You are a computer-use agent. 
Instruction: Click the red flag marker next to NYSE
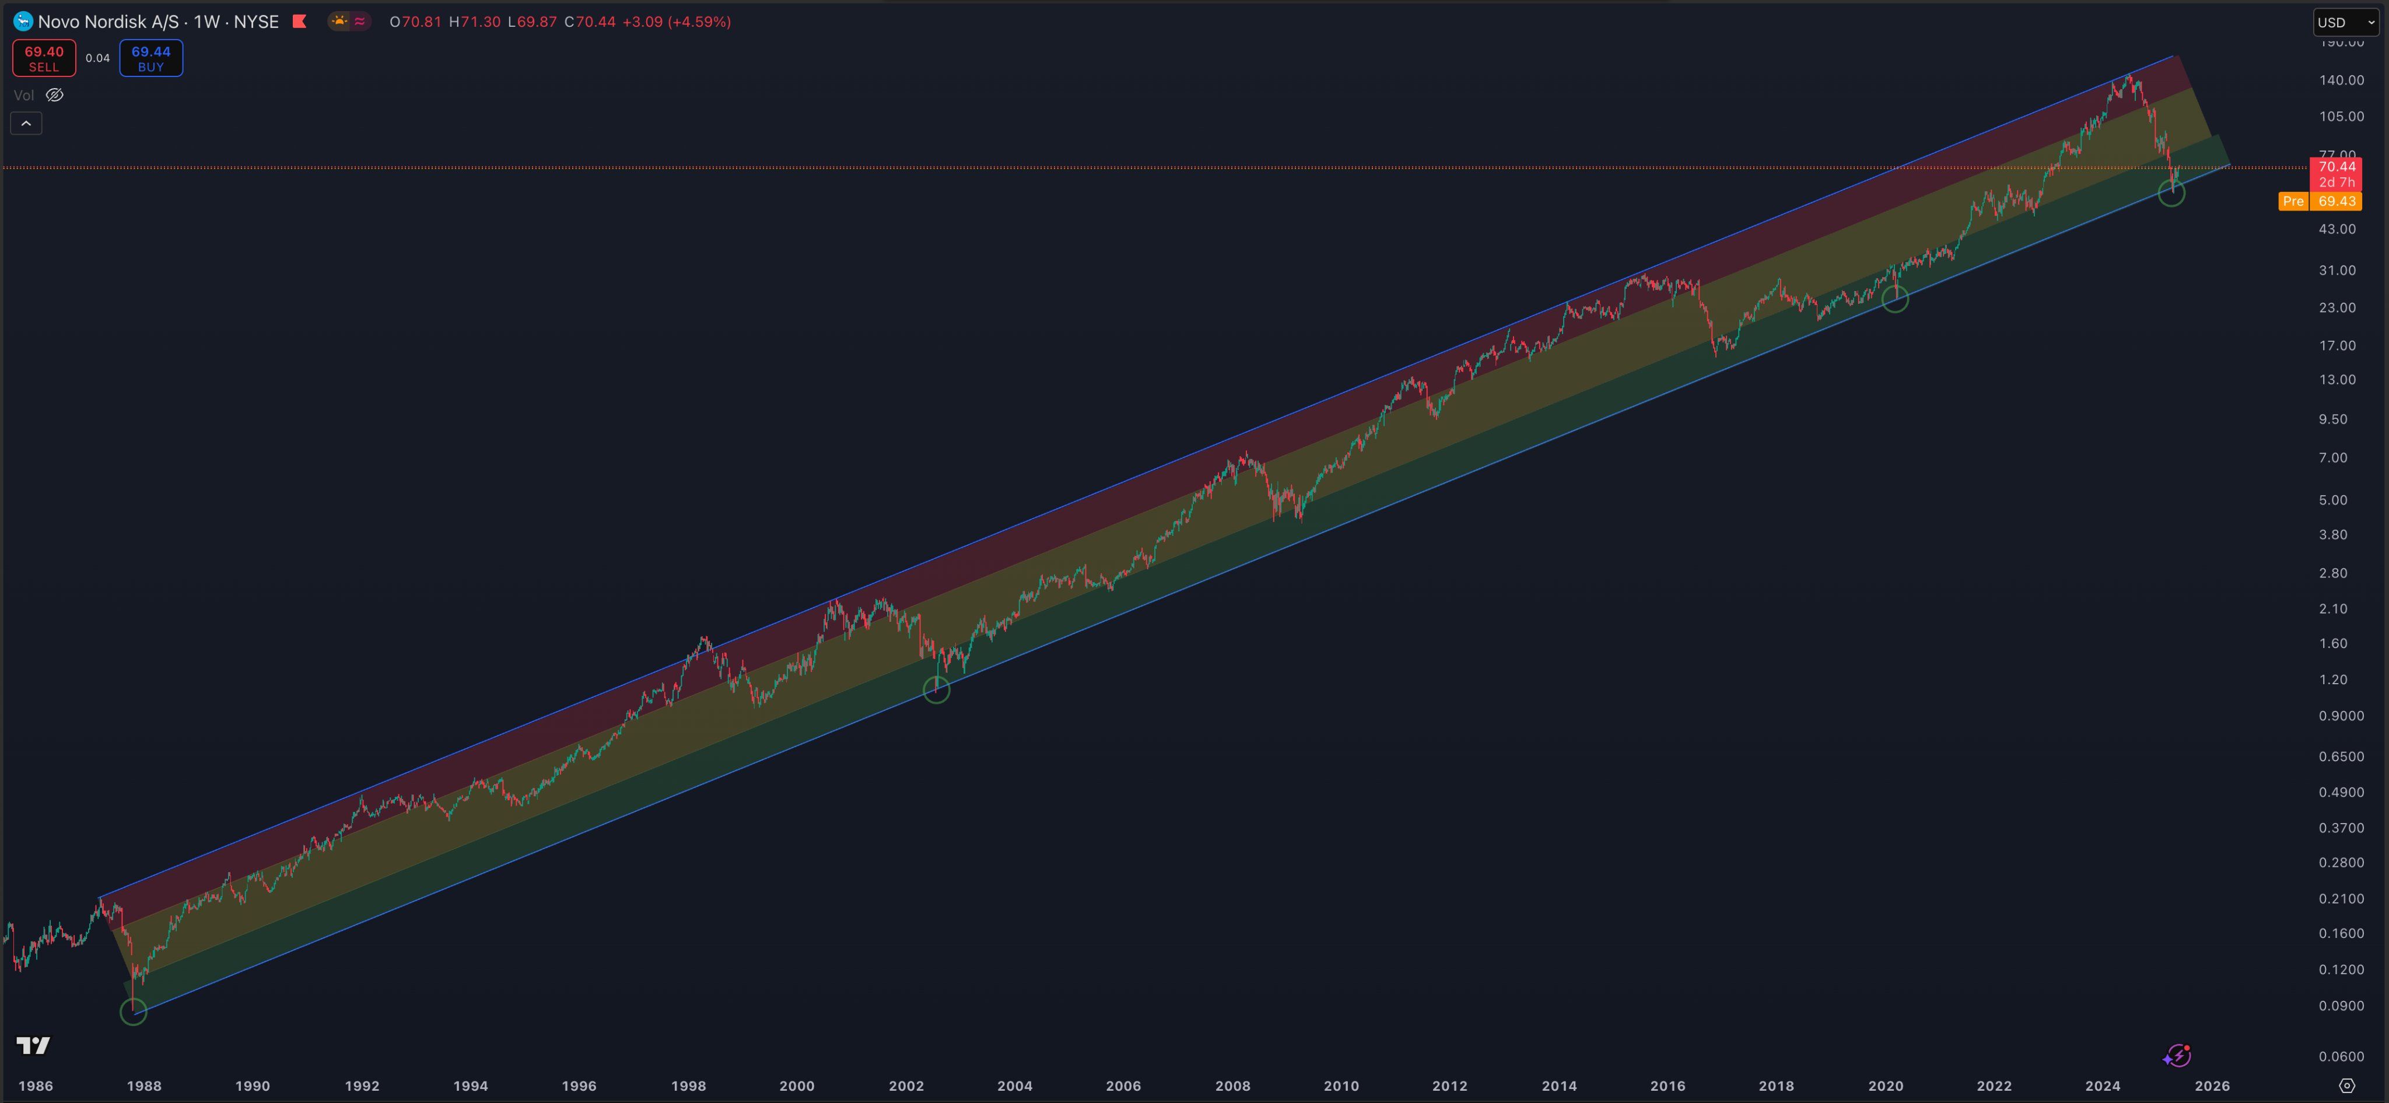300,22
